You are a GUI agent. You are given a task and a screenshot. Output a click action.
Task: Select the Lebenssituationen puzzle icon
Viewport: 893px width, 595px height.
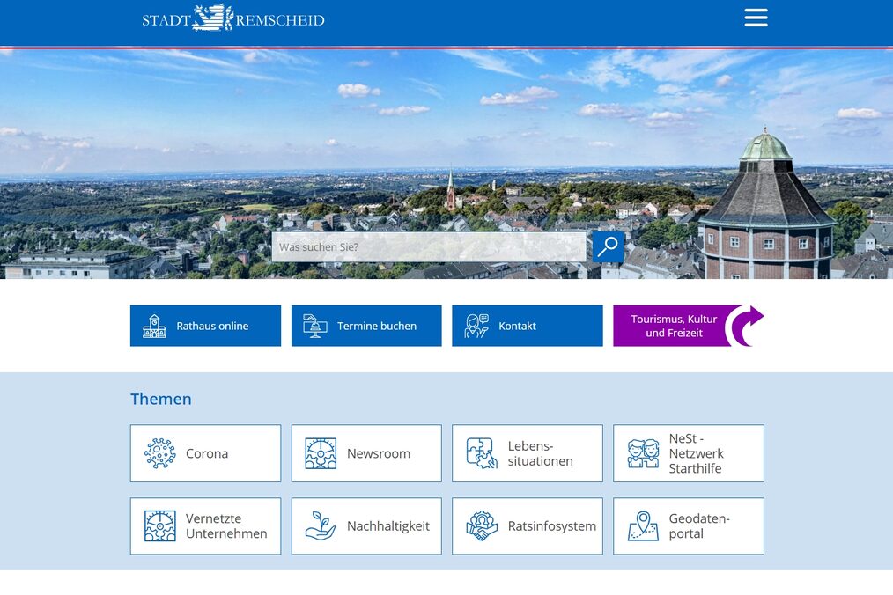(482, 453)
